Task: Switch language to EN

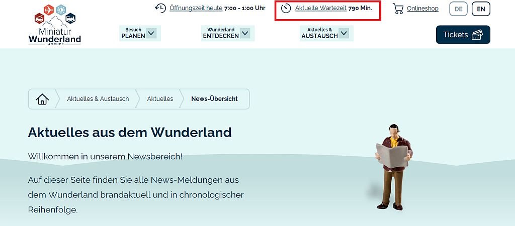Action: 481,9
